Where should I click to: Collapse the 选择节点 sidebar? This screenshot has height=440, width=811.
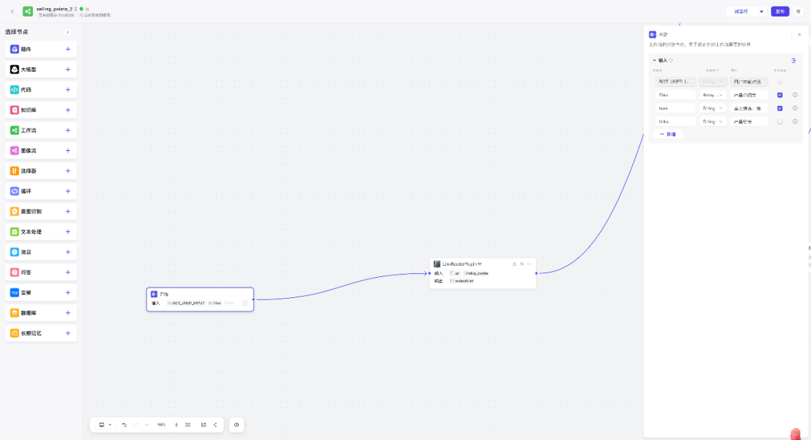coord(68,32)
